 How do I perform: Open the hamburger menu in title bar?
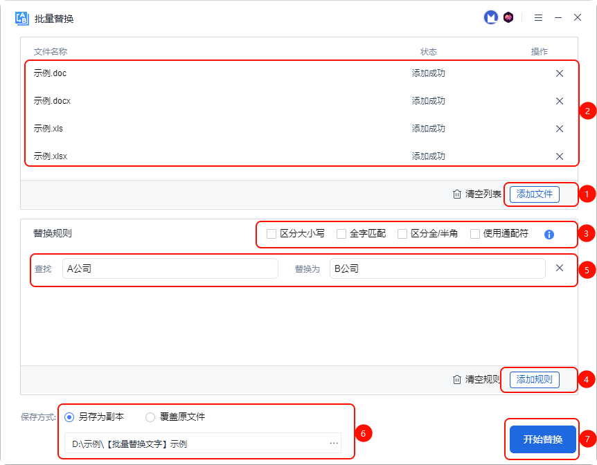tap(538, 18)
